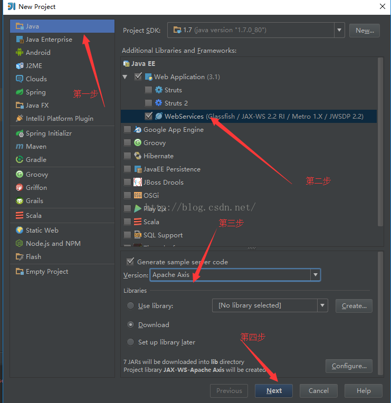This screenshot has width=391, height=403.
Task: Enable the Struts checkbox
Action: coord(149,90)
